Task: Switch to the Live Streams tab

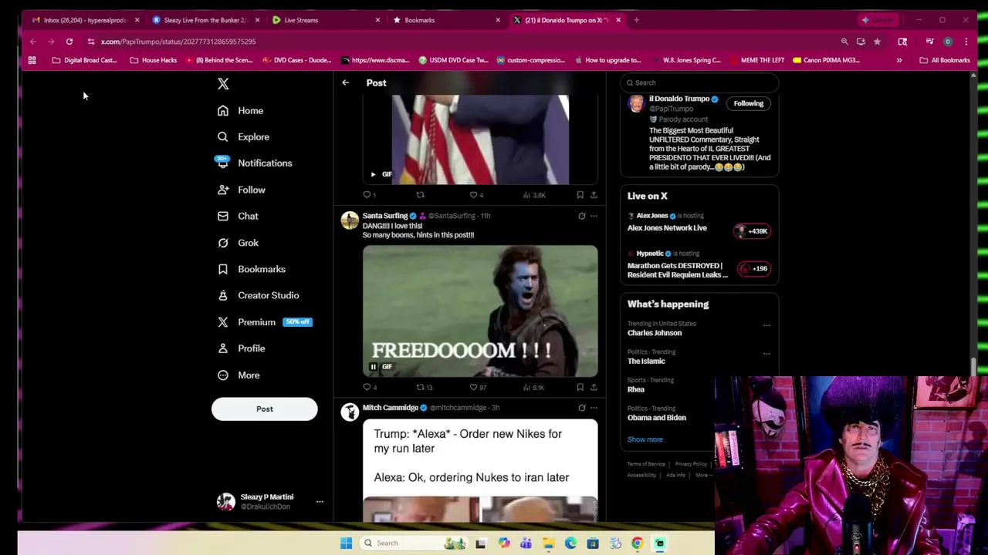Action: pyautogui.click(x=325, y=20)
